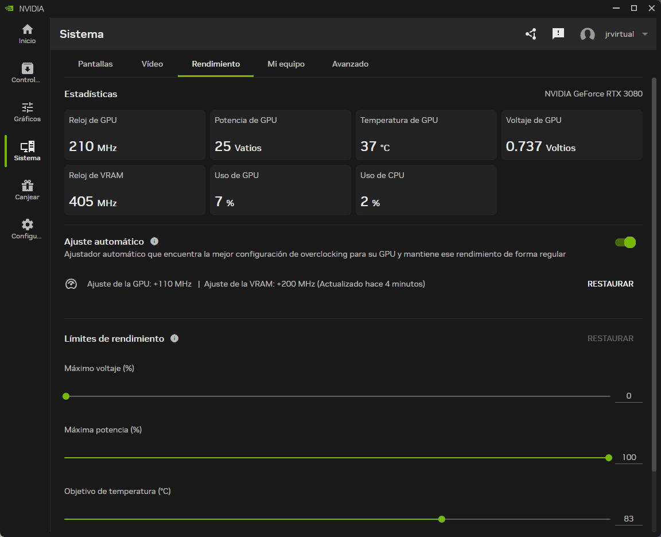Disable the Ajuste automático toggle
661x537 pixels.
(625, 242)
